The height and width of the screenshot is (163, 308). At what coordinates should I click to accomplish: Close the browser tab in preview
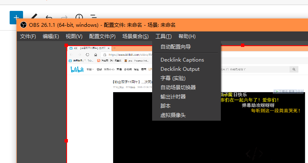point(109,48)
